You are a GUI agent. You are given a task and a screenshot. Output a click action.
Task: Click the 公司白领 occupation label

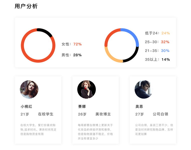pos(160,114)
